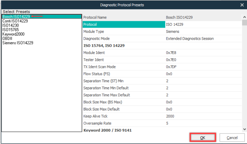
Task: Select the Module Ident property label
Action: 94,53
